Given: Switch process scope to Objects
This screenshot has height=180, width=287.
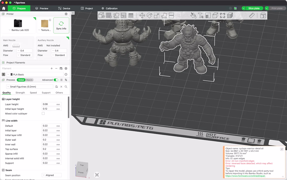Looking at the screenshot, I should pos(29,80).
